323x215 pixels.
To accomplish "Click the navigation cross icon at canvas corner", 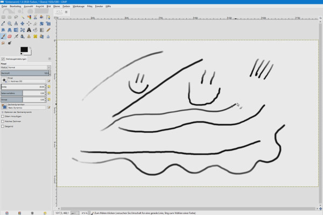I will click(320, 209).
